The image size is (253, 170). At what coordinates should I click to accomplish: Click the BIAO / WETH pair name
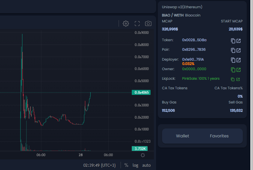(x=173, y=15)
